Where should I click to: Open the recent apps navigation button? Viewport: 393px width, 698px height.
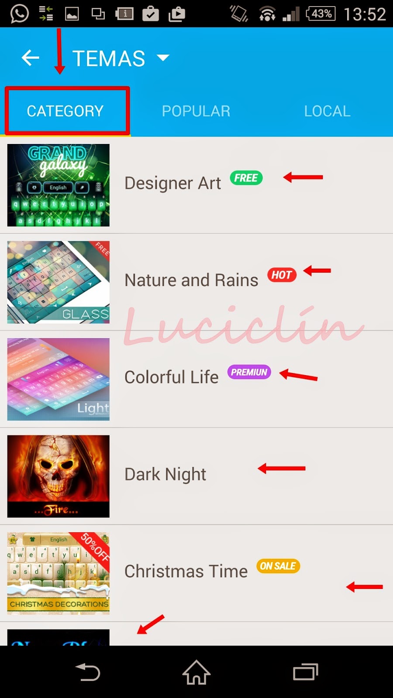305,672
